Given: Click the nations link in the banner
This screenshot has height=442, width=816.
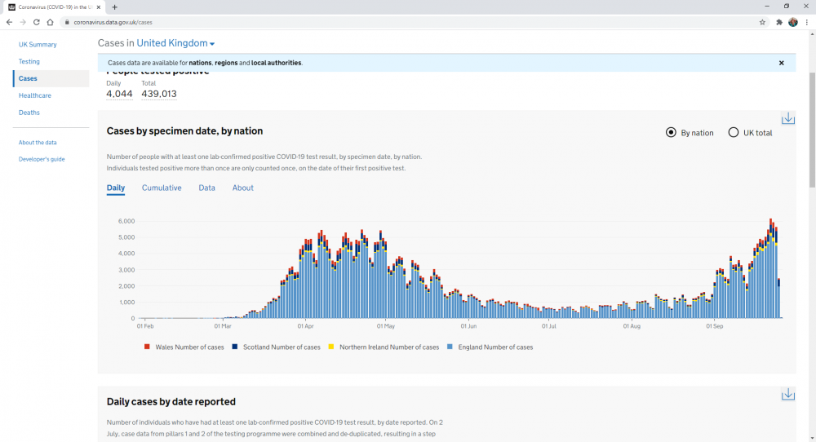Looking at the screenshot, I should click(201, 63).
